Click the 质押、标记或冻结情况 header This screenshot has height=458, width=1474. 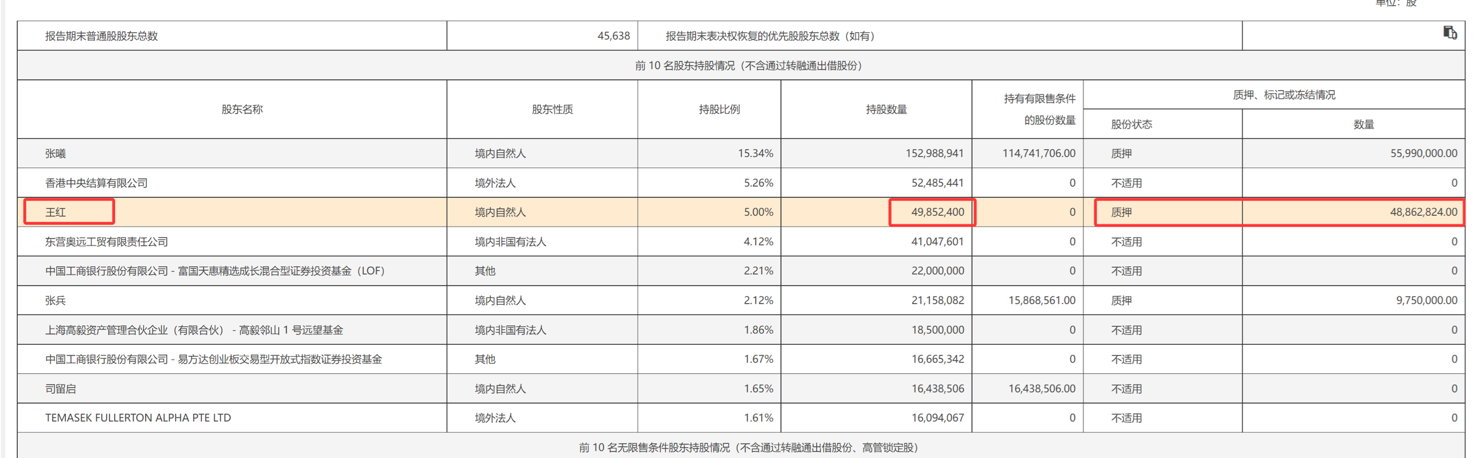click(x=1284, y=95)
